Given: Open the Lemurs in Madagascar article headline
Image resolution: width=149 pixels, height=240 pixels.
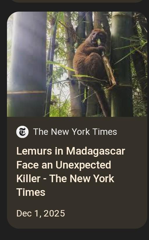Looking at the screenshot, I should coord(71,171).
